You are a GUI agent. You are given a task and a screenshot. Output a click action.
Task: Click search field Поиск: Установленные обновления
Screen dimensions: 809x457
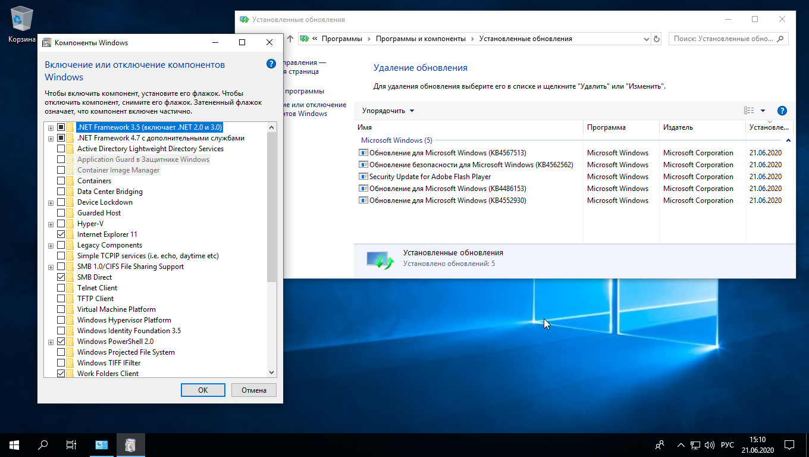pyautogui.click(x=729, y=39)
